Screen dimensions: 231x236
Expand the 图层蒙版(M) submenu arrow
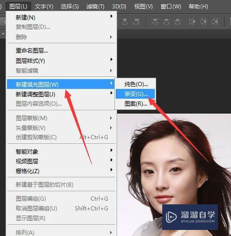click(111, 118)
